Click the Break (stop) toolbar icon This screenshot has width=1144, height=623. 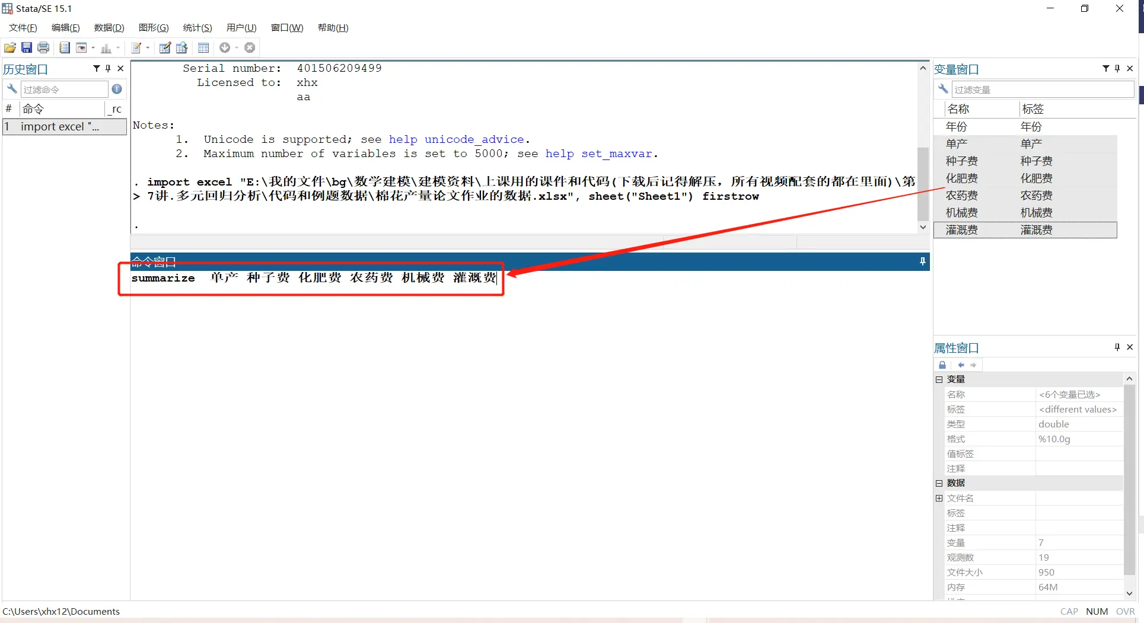pyautogui.click(x=250, y=47)
